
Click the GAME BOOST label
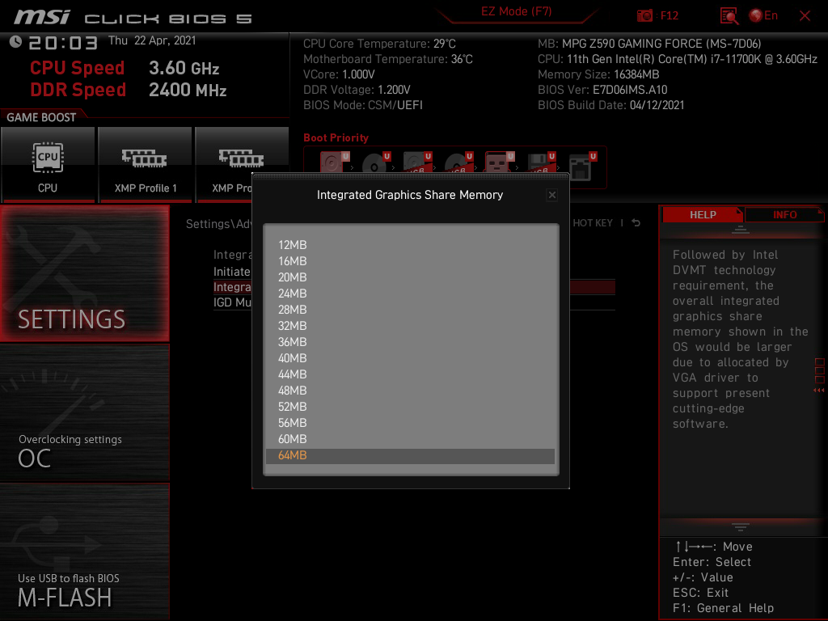click(41, 117)
